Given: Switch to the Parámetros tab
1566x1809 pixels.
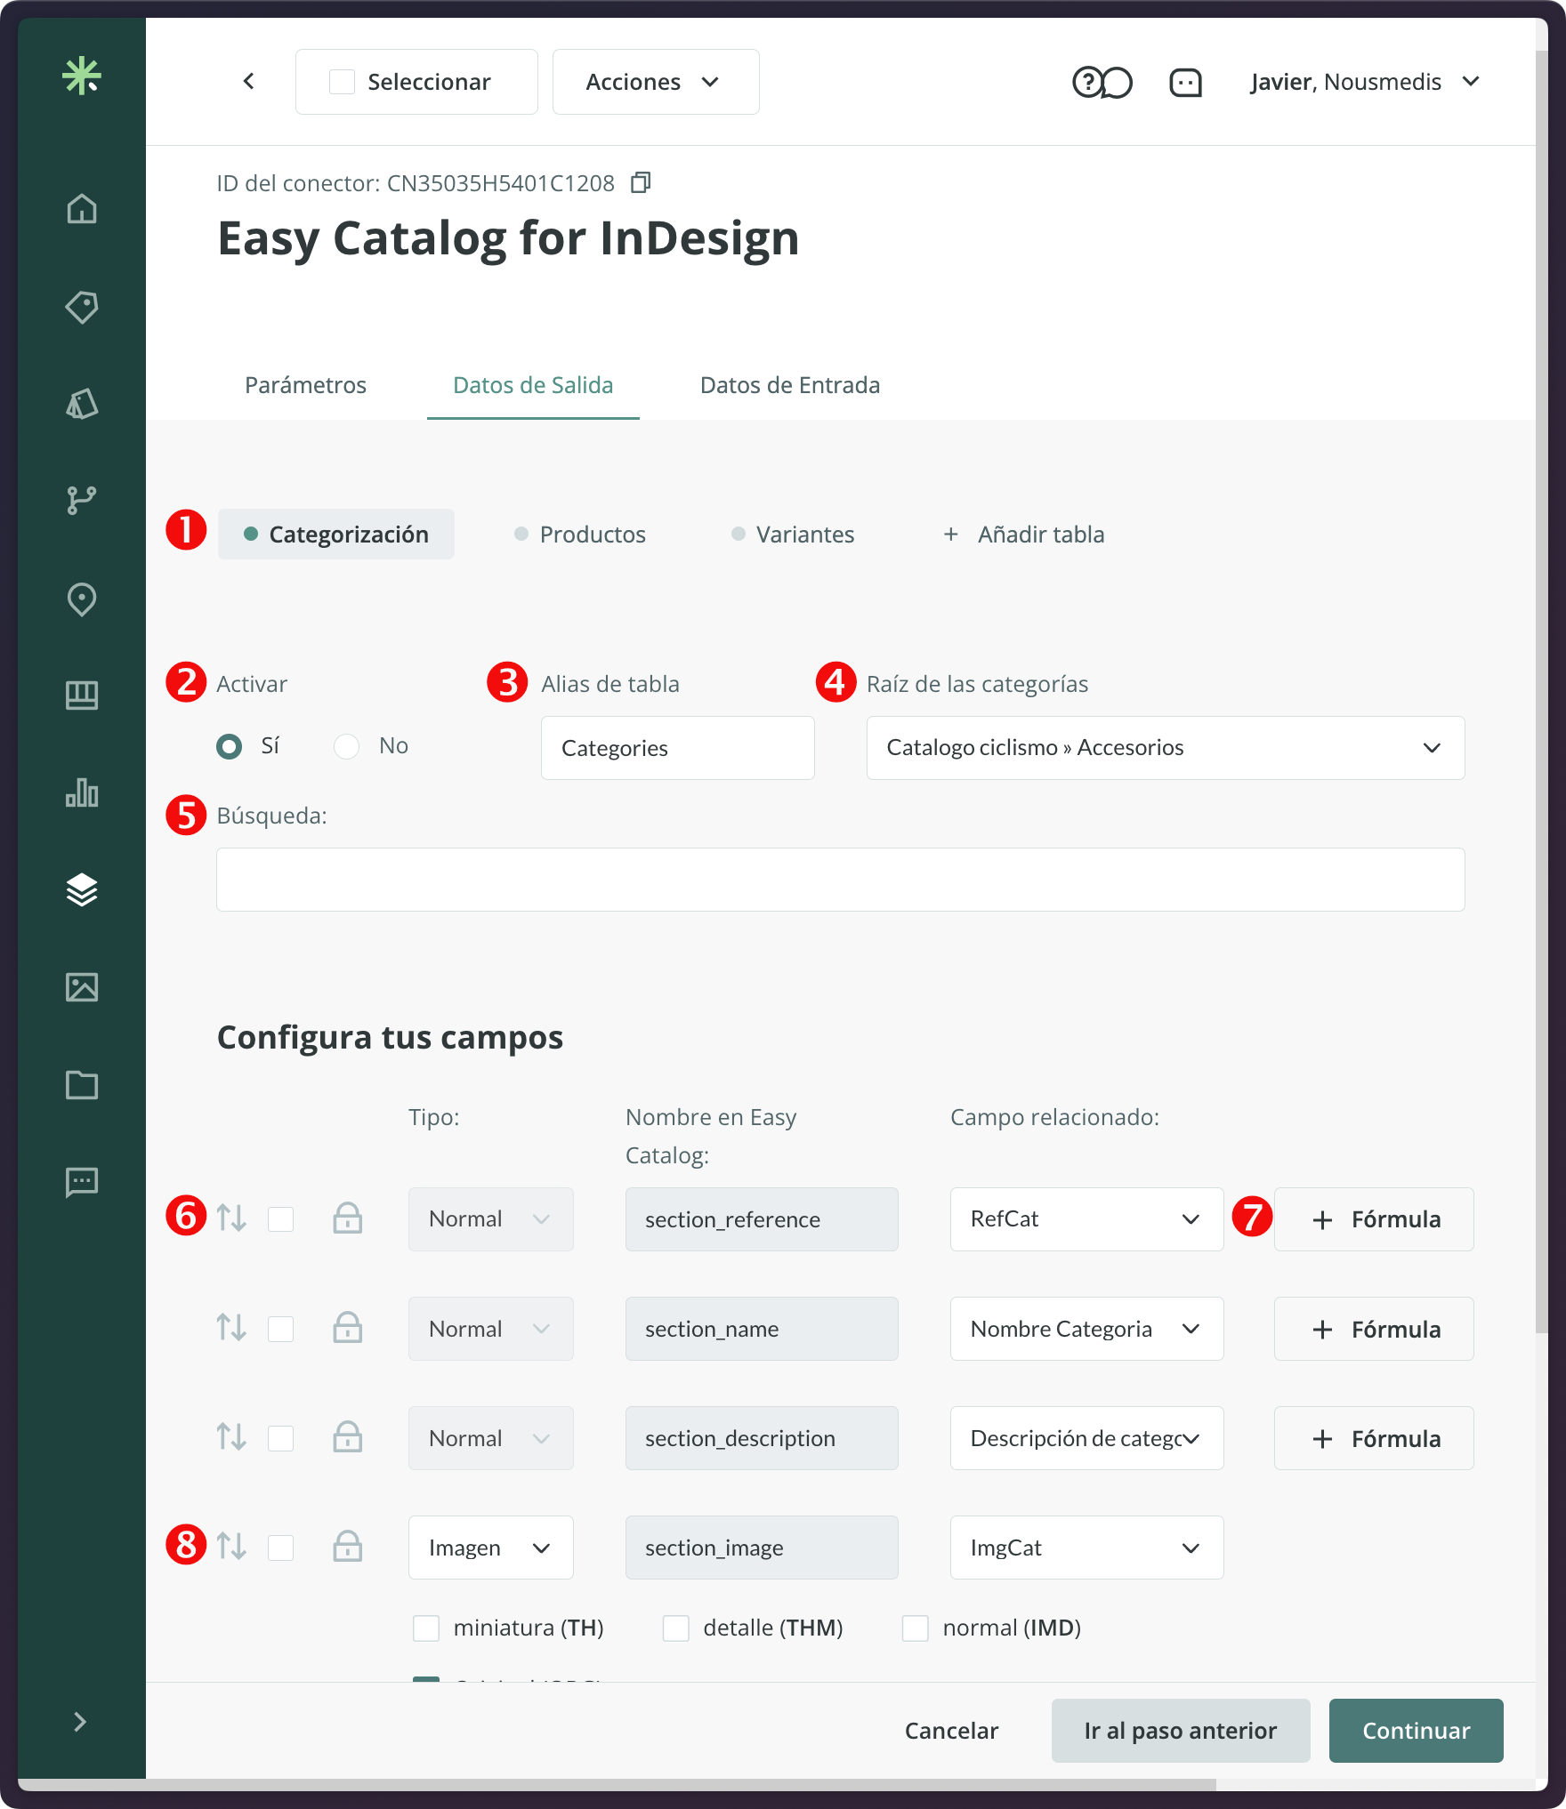Looking at the screenshot, I should [305, 385].
